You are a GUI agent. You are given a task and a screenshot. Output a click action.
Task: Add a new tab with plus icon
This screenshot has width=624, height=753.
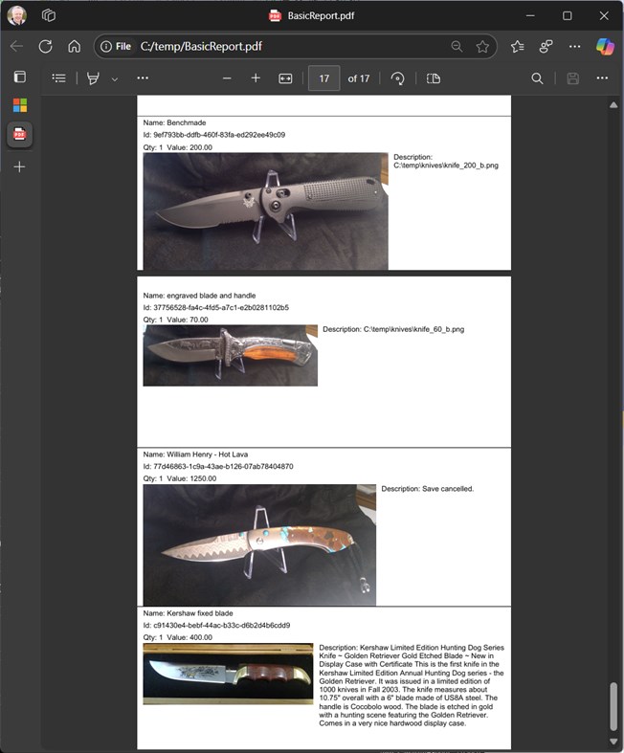[x=20, y=166]
